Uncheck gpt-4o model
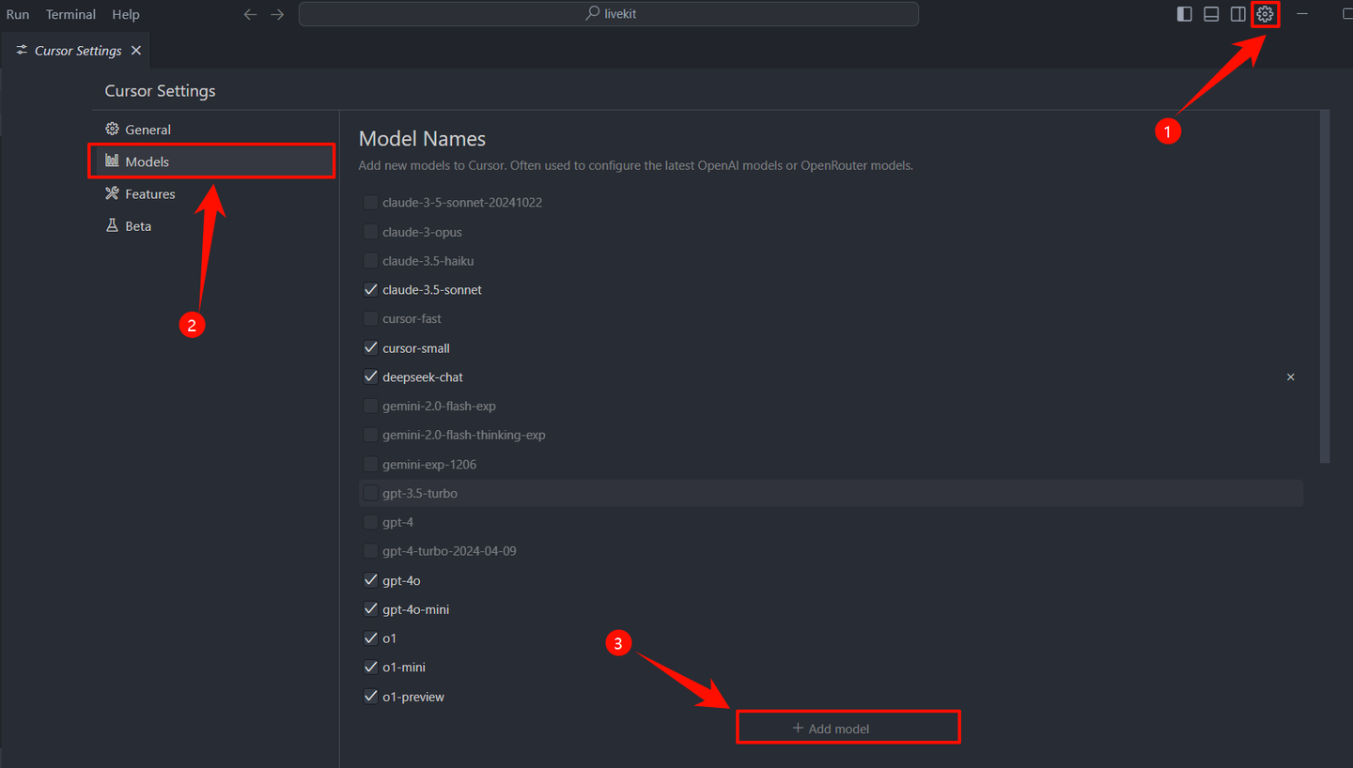The width and height of the screenshot is (1353, 768). pyautogui.click(x=370, y=580)
